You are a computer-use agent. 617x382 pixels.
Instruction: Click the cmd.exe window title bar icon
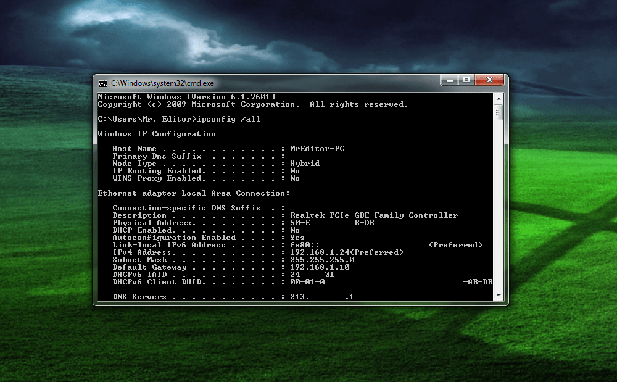pyautogui.click(x=102, y=83)
